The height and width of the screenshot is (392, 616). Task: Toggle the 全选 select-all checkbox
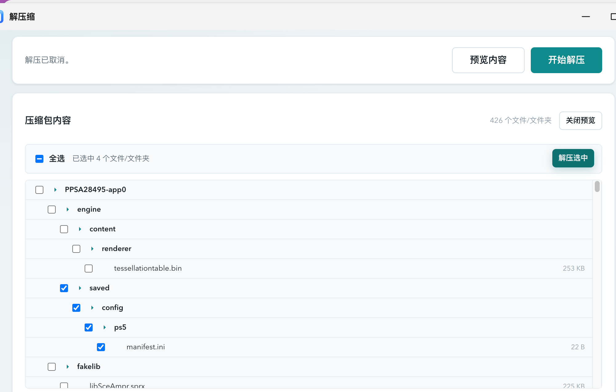39,159
